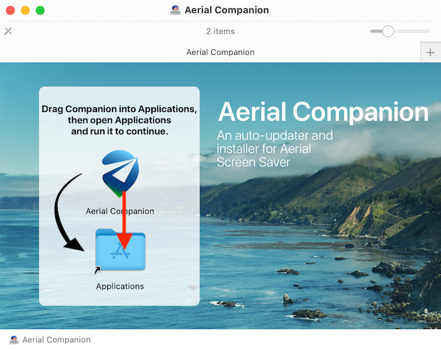Select the Applications folder shortcut

(120, 250)
